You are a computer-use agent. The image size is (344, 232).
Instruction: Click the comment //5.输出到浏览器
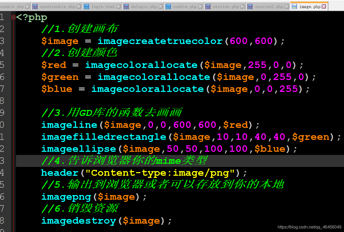pos(162,185)
